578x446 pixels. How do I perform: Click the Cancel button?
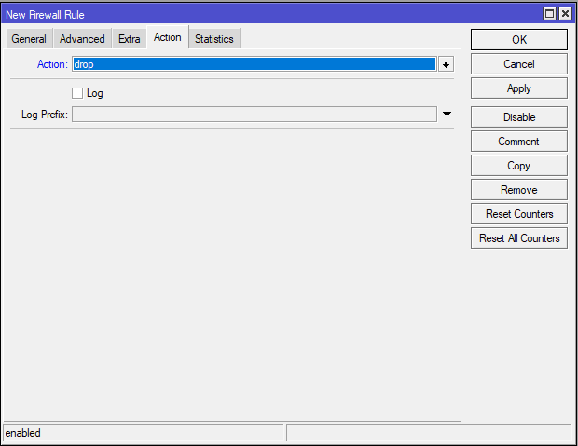[518, 64]
